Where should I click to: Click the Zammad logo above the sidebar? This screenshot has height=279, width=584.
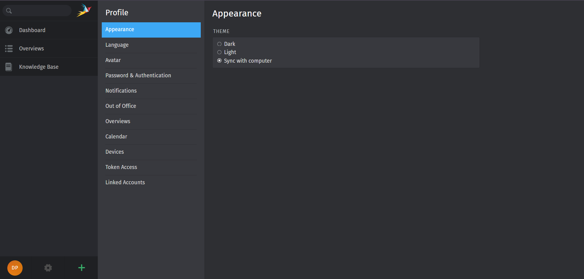(x=84, y=10)
